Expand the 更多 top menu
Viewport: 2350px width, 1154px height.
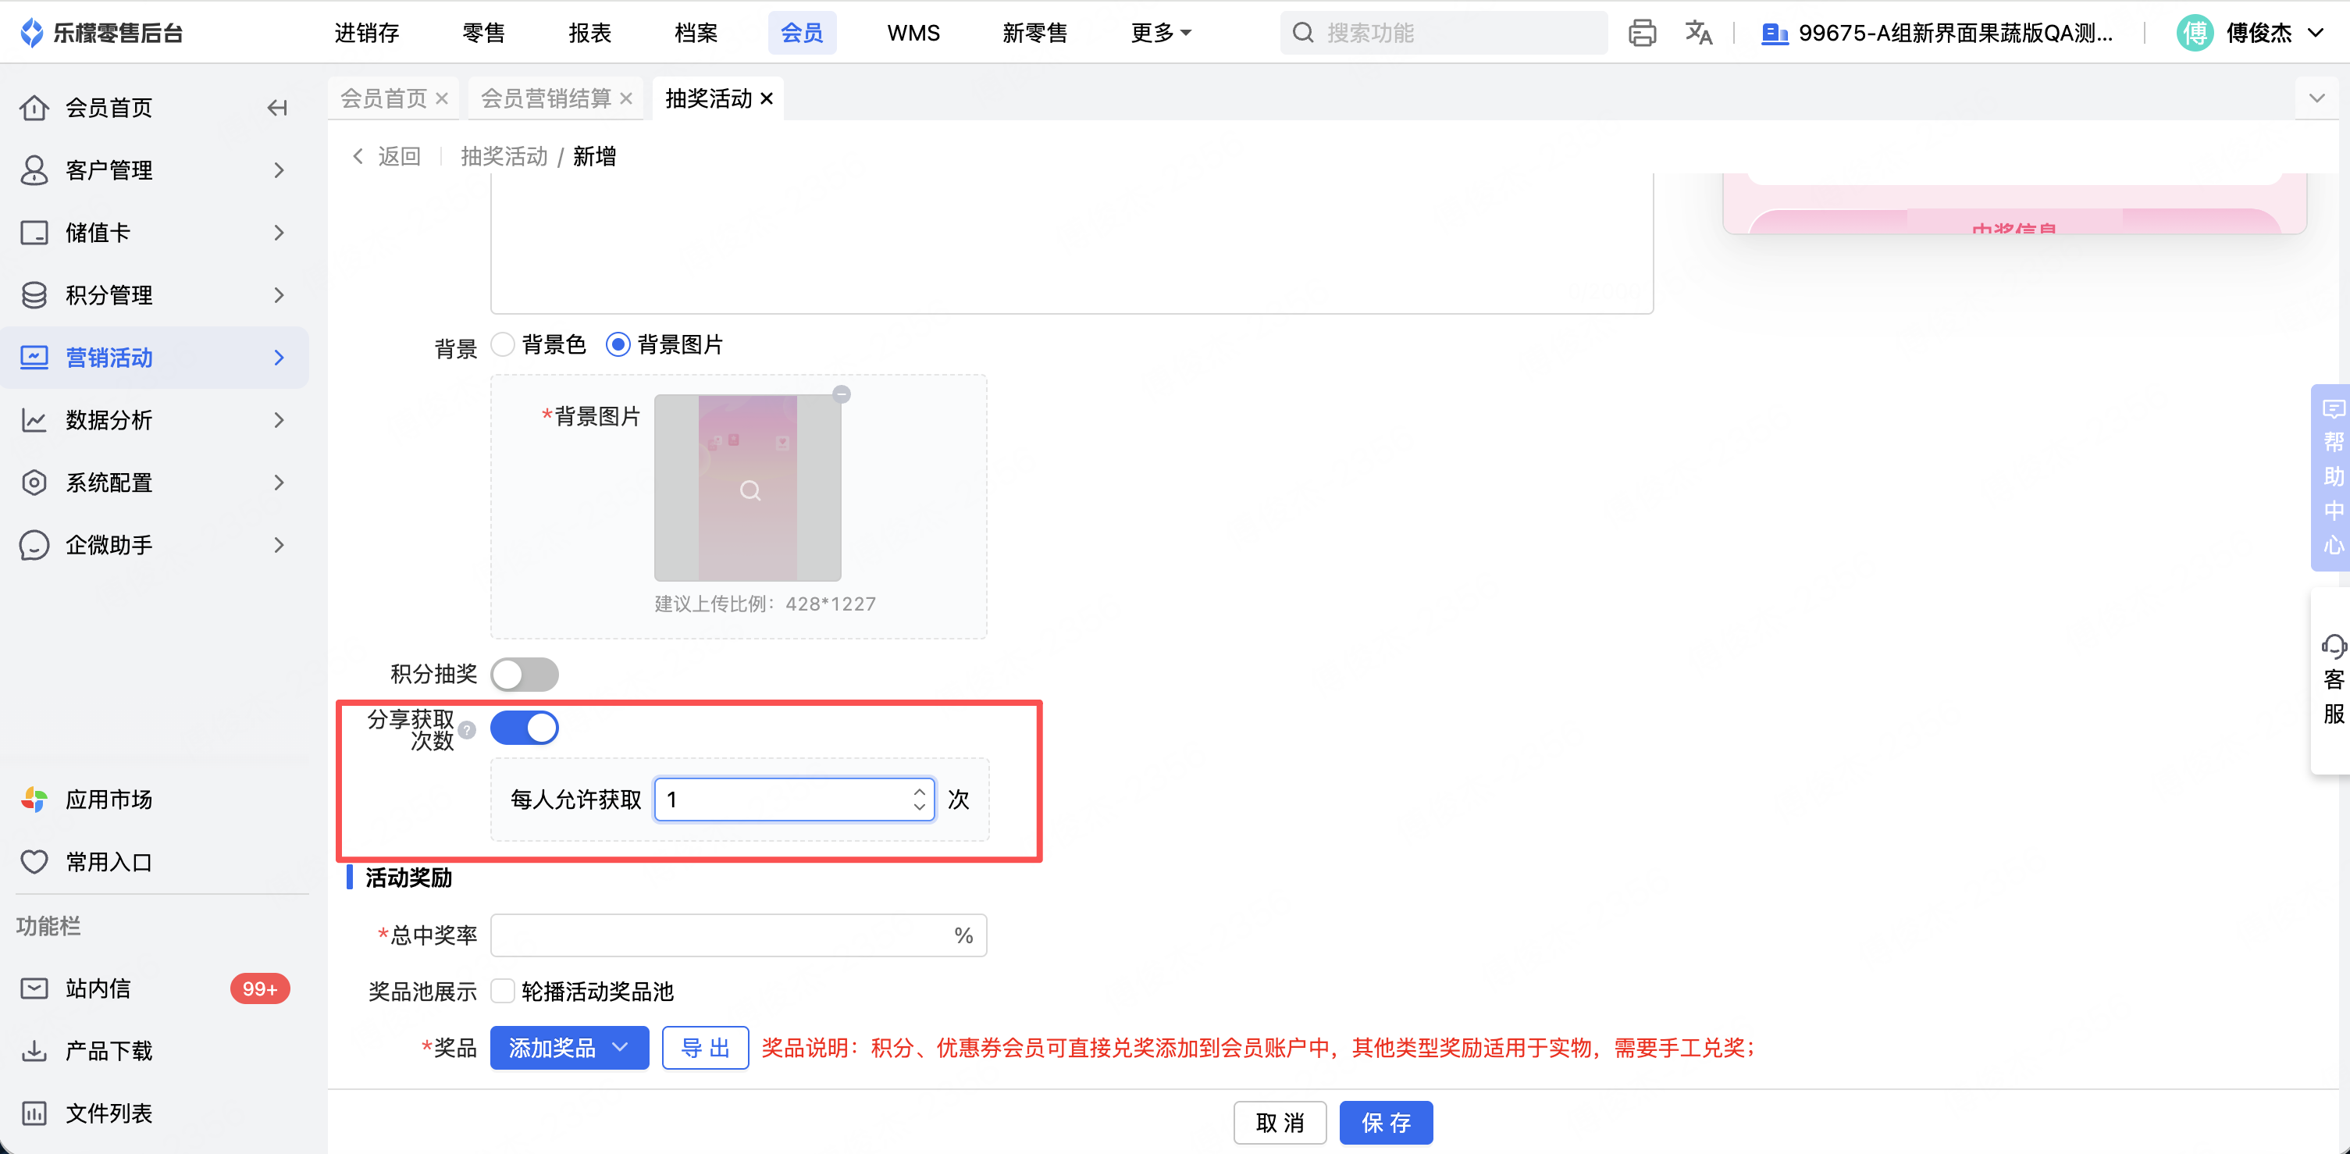(x=1160, y=33)
